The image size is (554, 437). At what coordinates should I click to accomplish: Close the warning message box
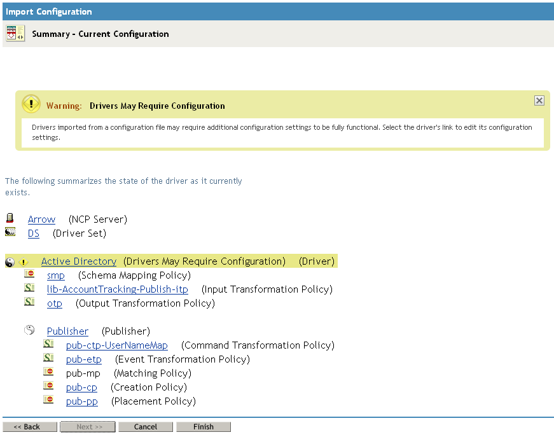[539, 101]
